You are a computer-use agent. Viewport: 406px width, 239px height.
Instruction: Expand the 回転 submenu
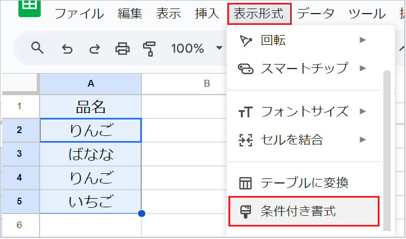(303, 40)
